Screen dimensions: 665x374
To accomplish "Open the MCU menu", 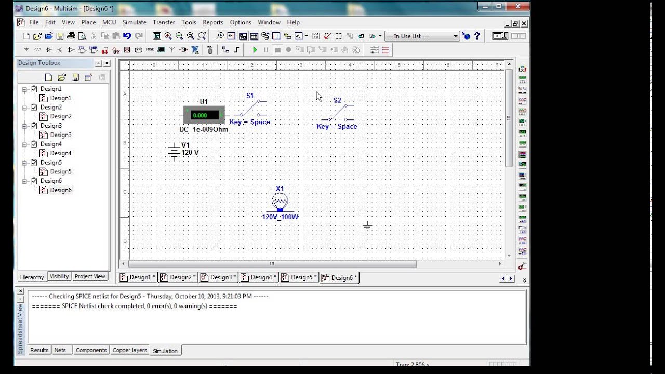I will (x=109, y=22).
